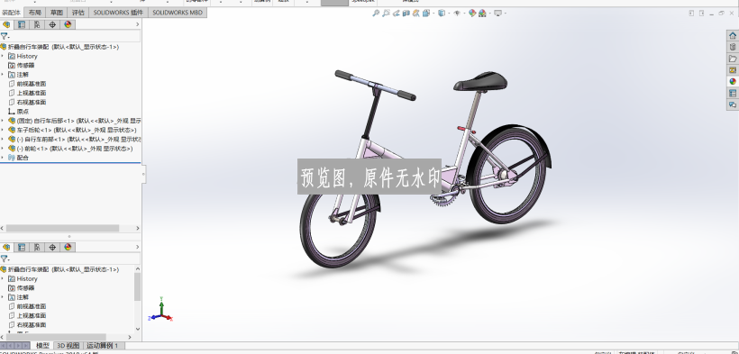Click the upper panel horizontal scrollbar
Image resolution: width=739 pixels, height=354 pixels.
pos(62,228)
